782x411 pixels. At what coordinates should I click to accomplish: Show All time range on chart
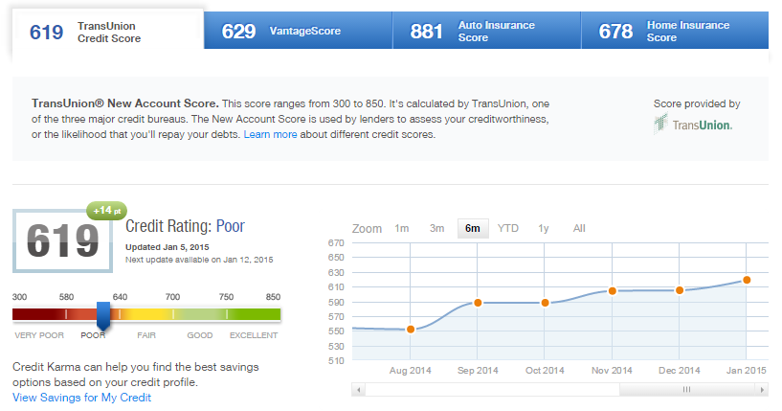click(579, 228)
